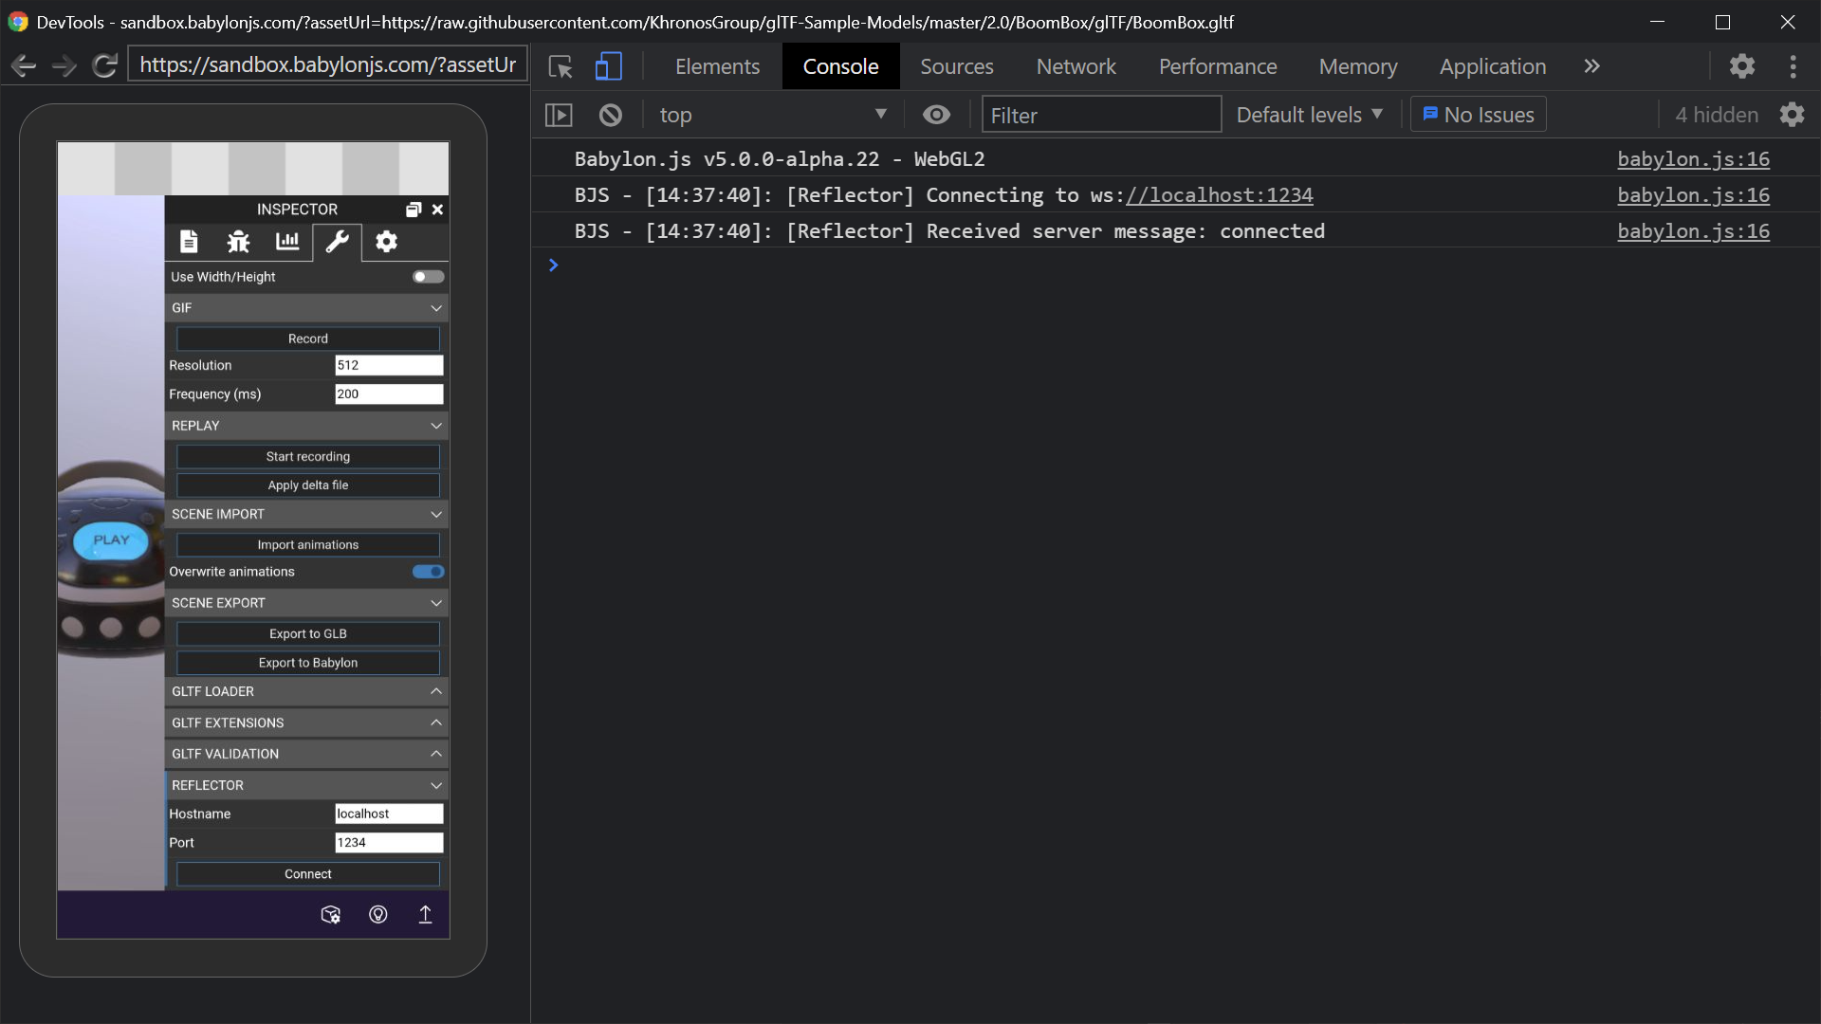Switch to the Memory tab

[x=1357, y=66]
